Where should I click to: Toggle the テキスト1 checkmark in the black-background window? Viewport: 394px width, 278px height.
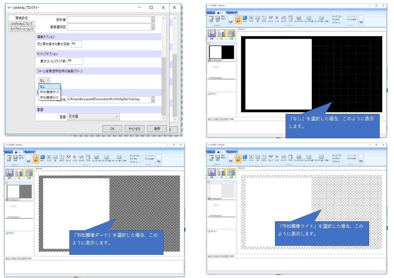(x=209, y=94)
